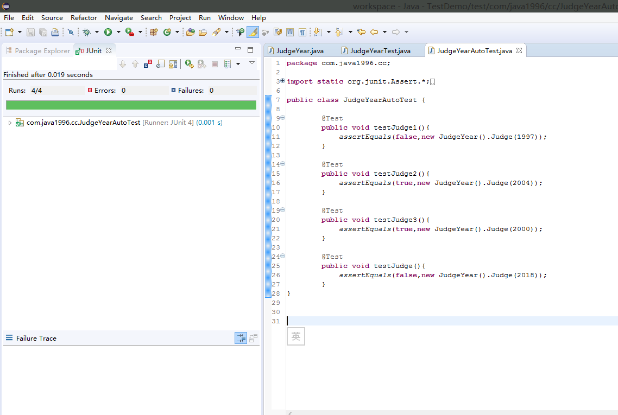Viewport: 618px width, 415px height.
Task: Click the Debug bug icon in toolbar
Action: click(86, 33)
